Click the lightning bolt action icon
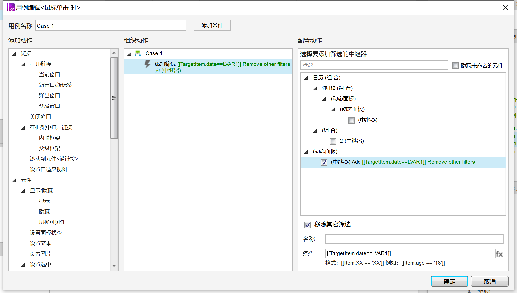Viewport: 517px width, 293px height. pyautogui.click(x=147, y=64)
